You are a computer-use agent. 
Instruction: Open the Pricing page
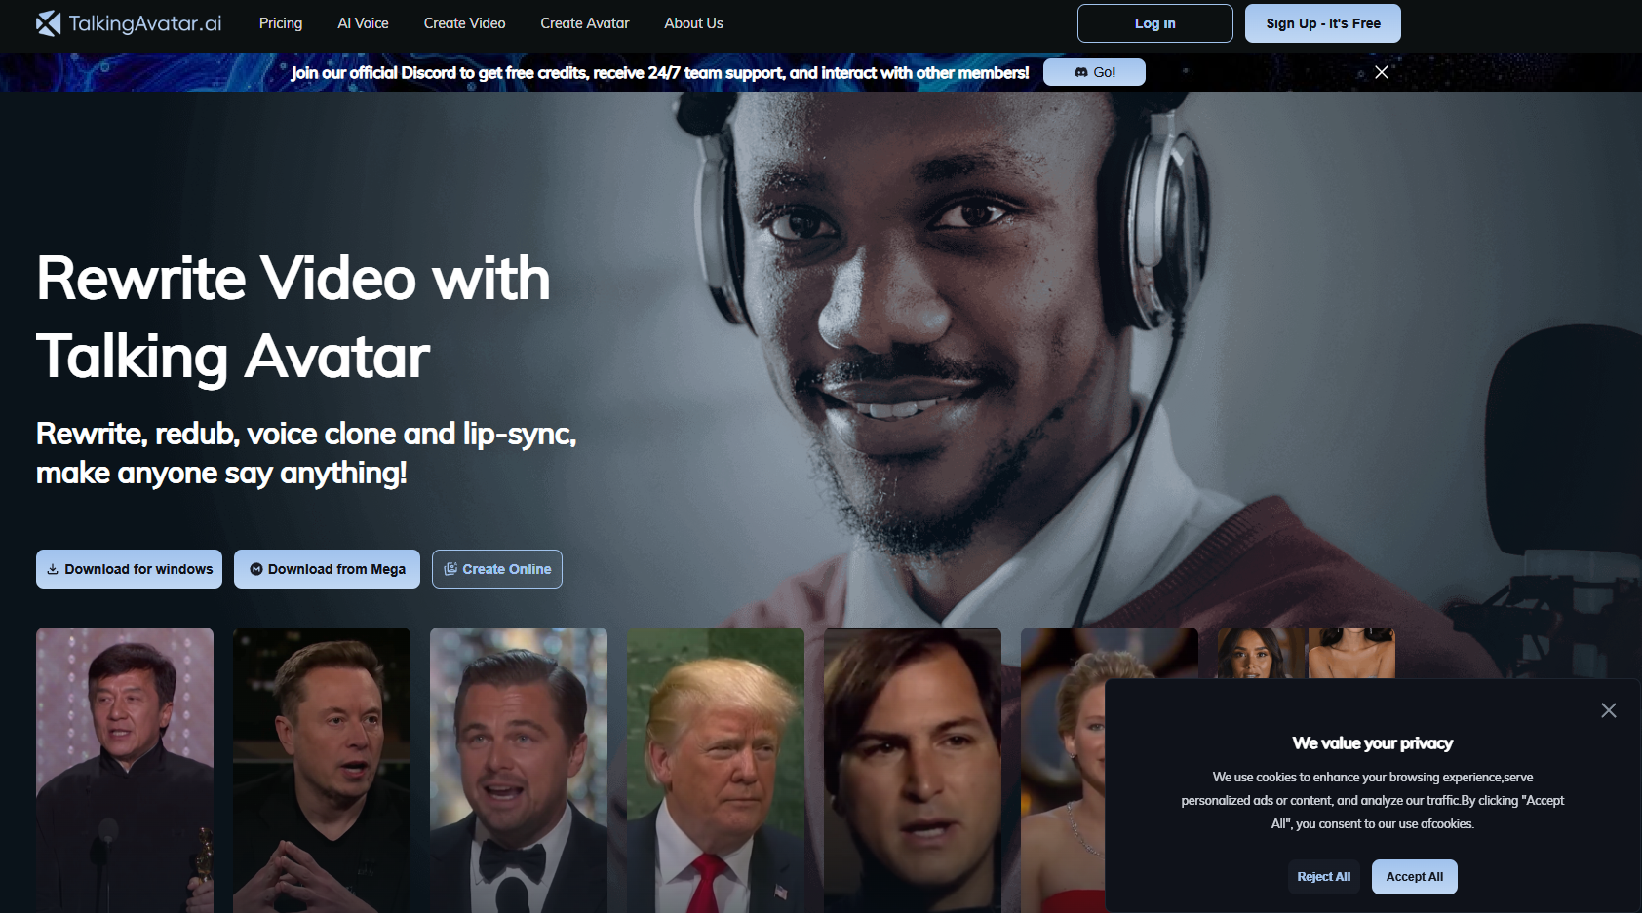click(x=281, y=23)
